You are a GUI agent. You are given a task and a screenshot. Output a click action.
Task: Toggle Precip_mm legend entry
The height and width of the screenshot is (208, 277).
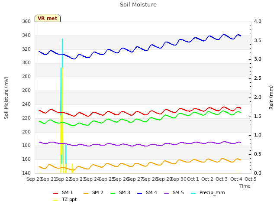208,192
